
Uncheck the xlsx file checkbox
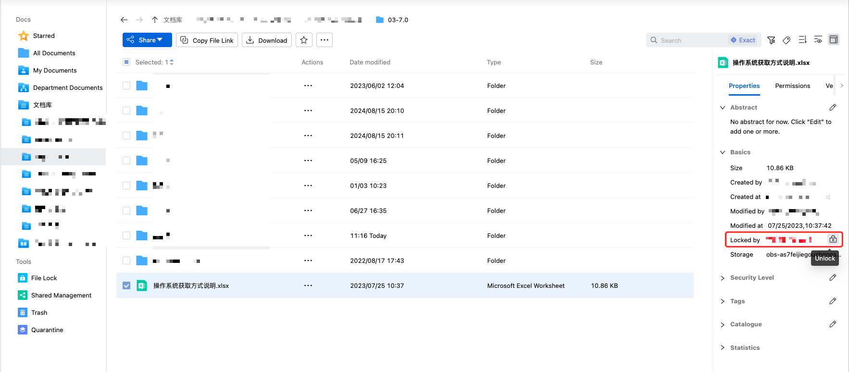(x=126, y=285)
